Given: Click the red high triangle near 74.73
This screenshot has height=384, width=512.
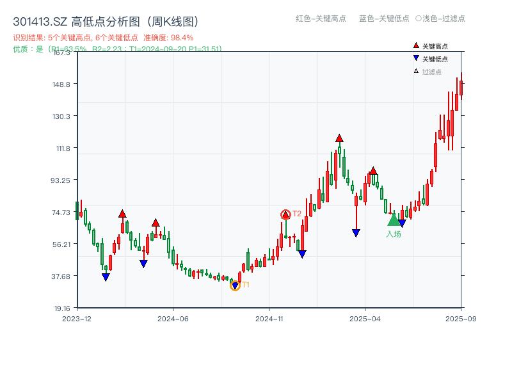Looking at the screenshot, I should [122, 214].
